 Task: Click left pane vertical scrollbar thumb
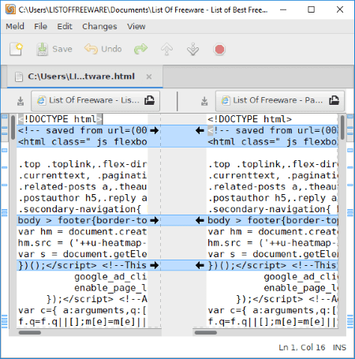pyautogui.click(x=13, y=128)
